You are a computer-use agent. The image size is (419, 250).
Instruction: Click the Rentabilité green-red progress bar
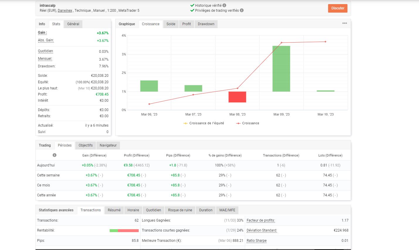pos(124,231)
